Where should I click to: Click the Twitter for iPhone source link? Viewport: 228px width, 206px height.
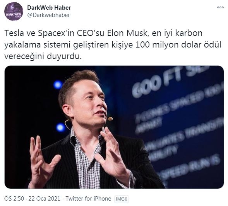[88, 198]
